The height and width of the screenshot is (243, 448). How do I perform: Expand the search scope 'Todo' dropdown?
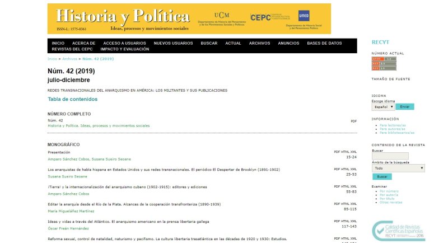coord(398,168)
